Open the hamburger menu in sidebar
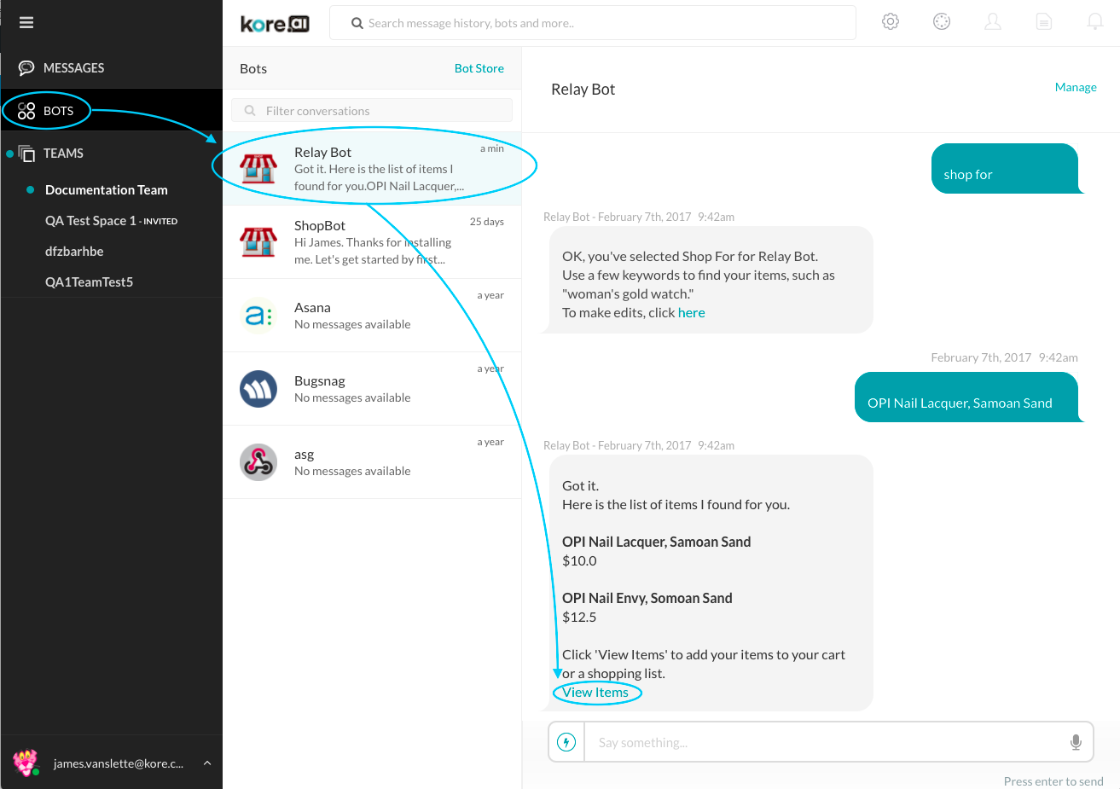Image resolution: width=1120 pixels, height=789 pixels. pyautogui.click(x=26, y=23)
